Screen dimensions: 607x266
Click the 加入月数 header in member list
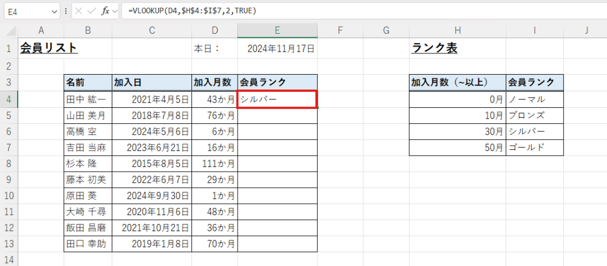click(x=214, y=82)
